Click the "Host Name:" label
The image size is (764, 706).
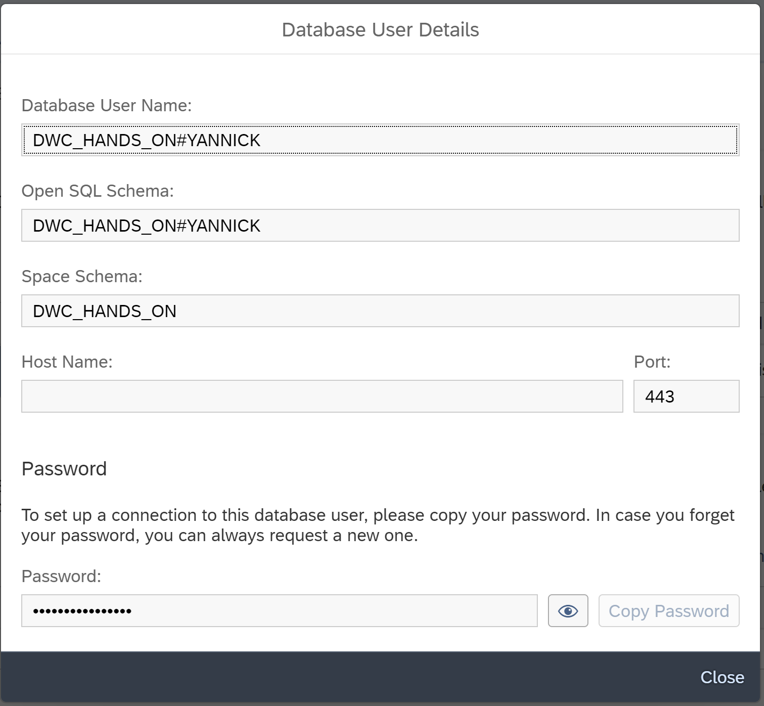click(67, 362)
